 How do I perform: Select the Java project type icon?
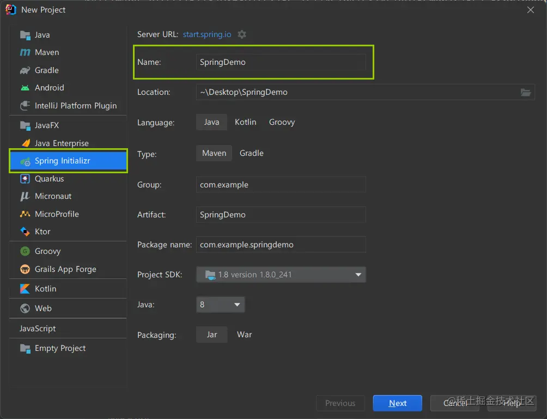click(25, 35)
